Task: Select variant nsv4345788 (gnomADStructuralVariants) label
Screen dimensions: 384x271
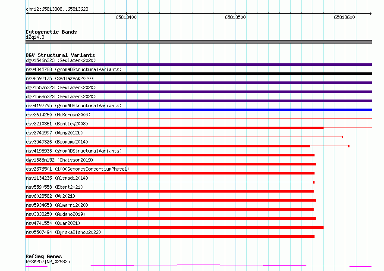Action: [x=74, y=69]
